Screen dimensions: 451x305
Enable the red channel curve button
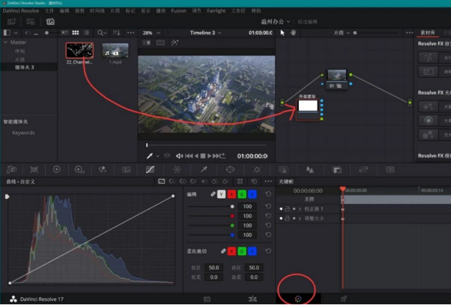pyautogui.click(x=231, y=195)
